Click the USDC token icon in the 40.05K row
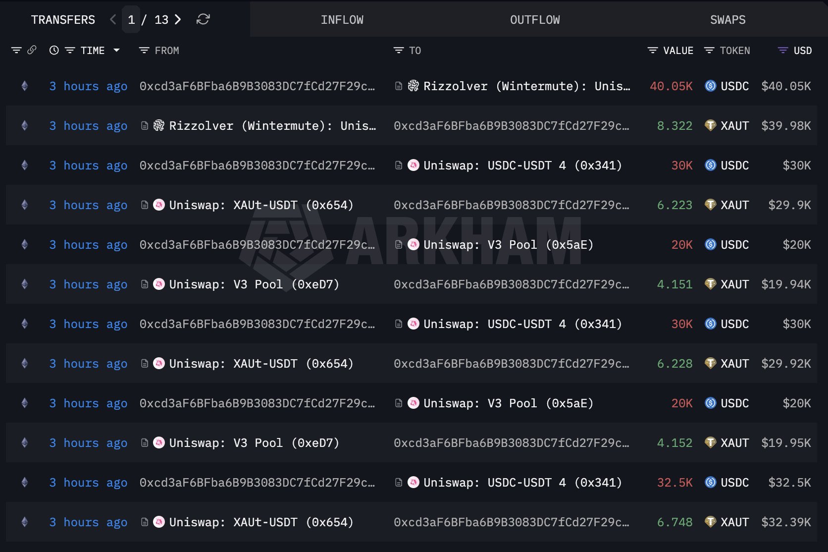Viewport: 828px width, 552px height. 710,86
